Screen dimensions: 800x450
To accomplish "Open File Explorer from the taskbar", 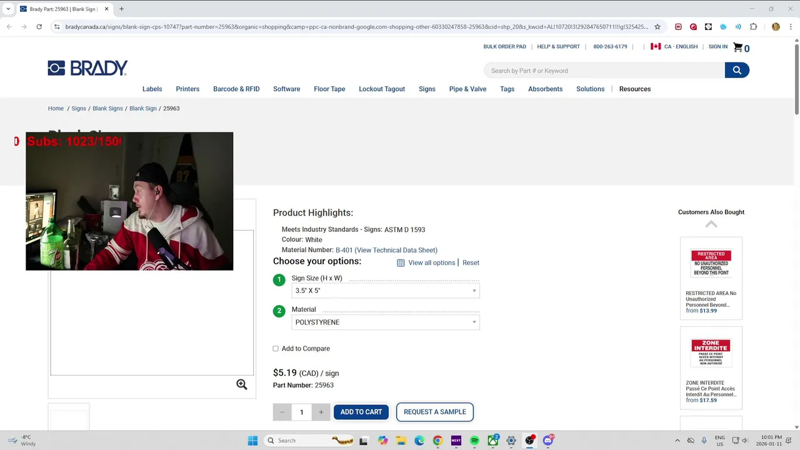I will [401, 441].
